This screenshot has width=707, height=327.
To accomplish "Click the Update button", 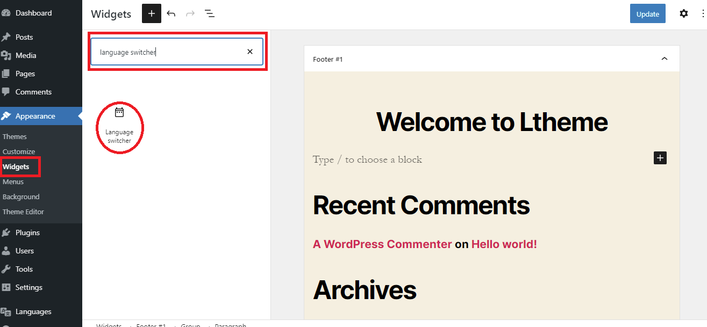I will [x=648, y=14].
